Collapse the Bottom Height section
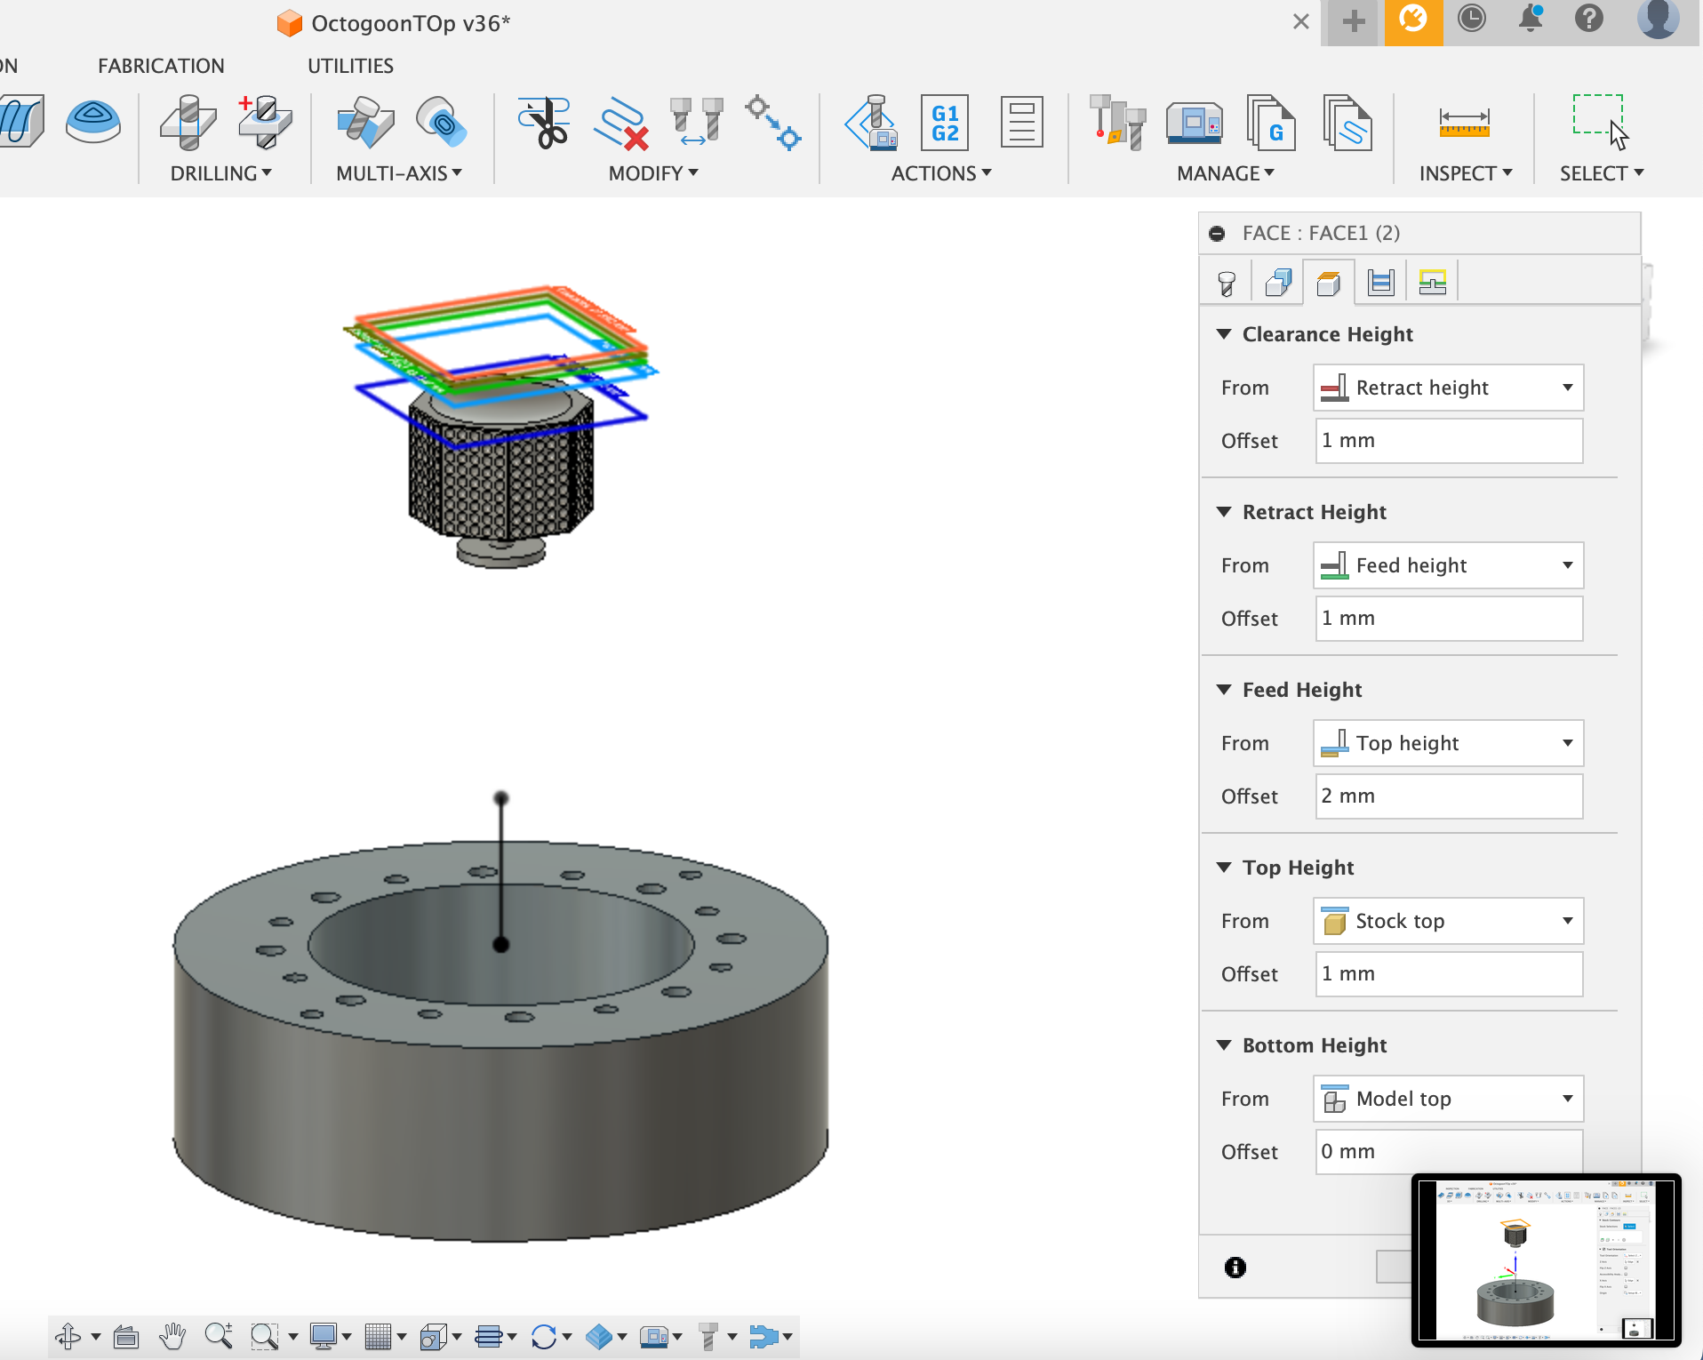 click(1225, 1045)
